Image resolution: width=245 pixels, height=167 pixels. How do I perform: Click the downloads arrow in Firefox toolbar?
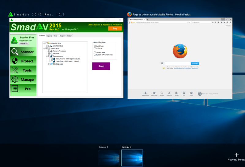tap(221, 22)
